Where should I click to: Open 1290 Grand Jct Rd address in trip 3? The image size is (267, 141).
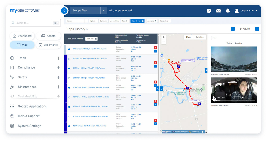[x=91, y=97]
